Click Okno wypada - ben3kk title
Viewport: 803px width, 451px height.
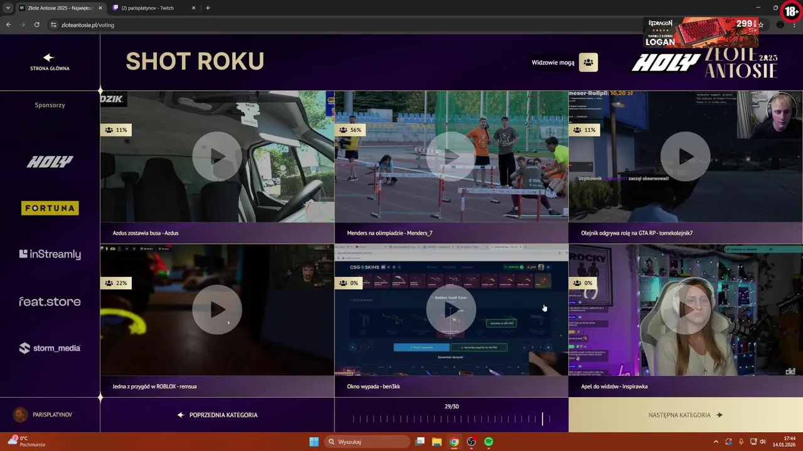tap(373, 386)
